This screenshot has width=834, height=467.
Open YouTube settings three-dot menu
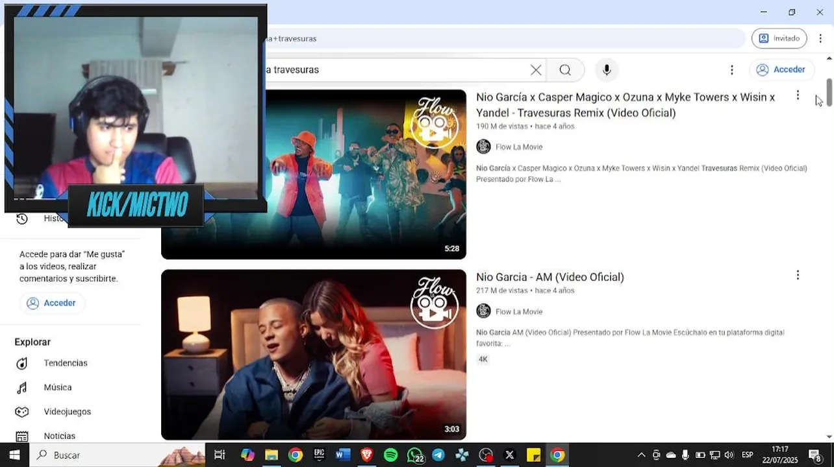click(x=732, y=70)
